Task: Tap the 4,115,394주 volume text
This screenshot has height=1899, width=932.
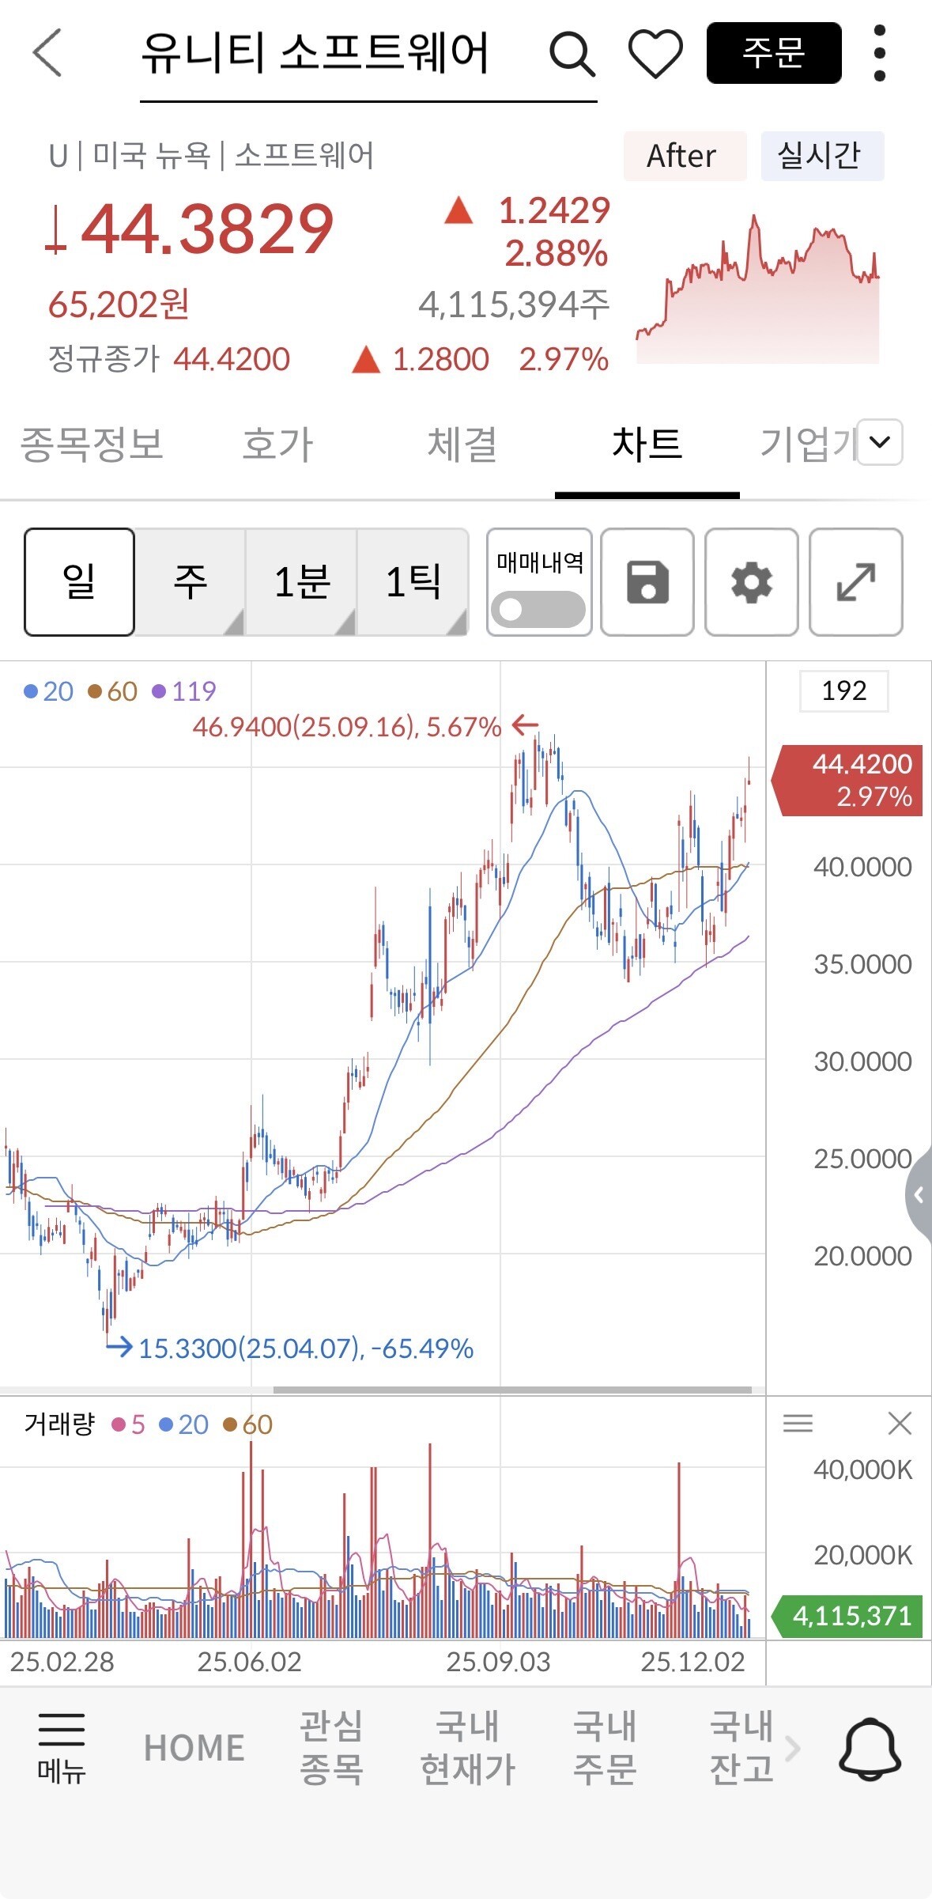Action: click(514, 305)
